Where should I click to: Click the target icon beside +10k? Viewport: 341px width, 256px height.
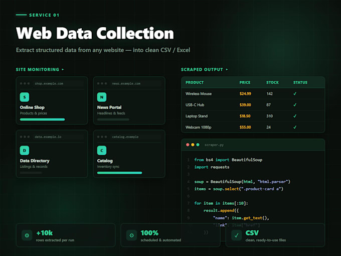click(x=27, y=235)
